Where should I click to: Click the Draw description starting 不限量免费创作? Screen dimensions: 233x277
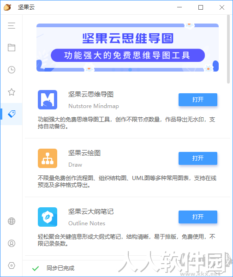coord(127,181)
